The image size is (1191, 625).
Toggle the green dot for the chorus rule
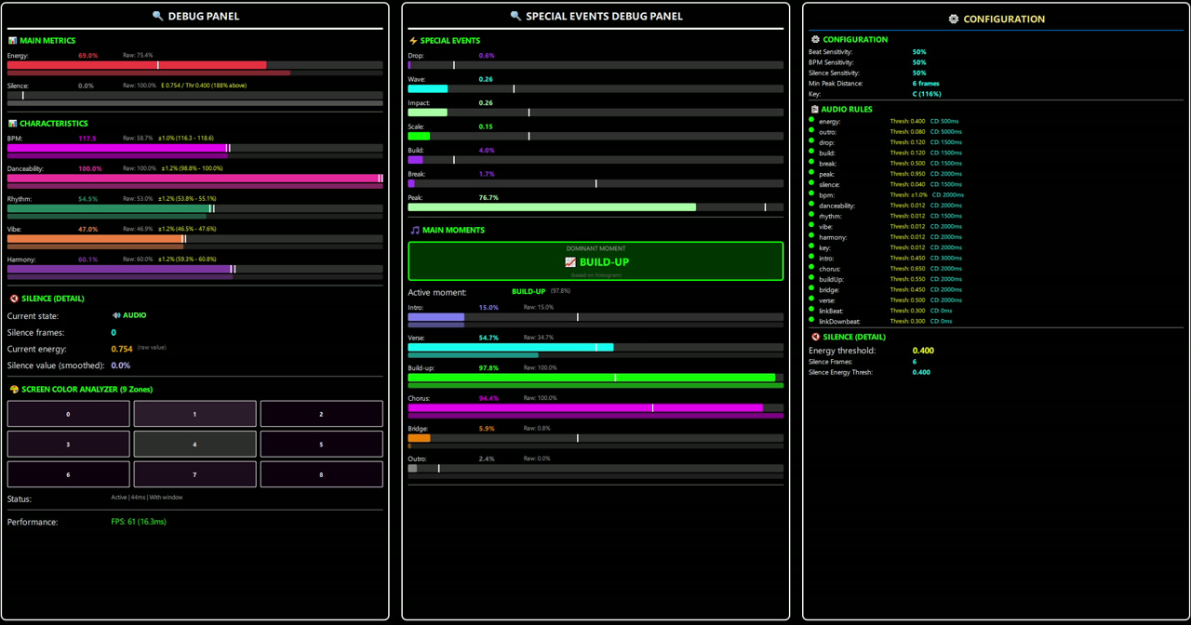[811, 268]
